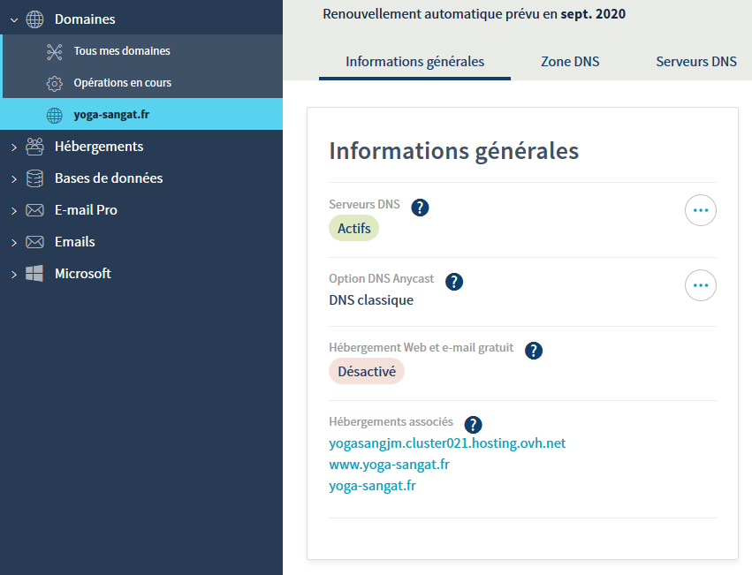The image size is (752, 575).
Task: Select the Informations générales tab
Action: coord(414,62)
